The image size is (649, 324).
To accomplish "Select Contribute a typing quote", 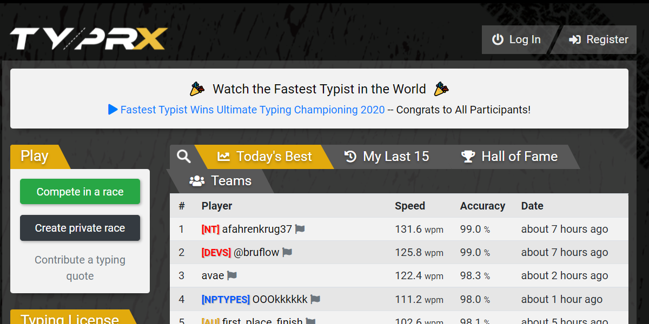I will tap(80, 267).
